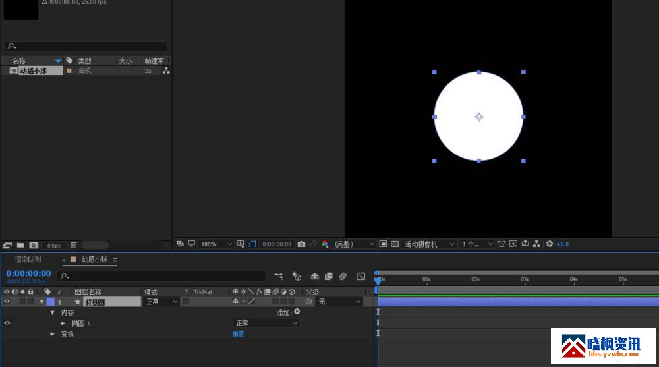Toggle mask and shape path visibility

click(252, 244)
